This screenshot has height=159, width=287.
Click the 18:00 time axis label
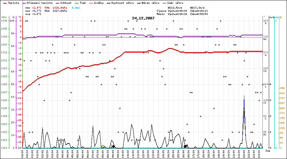pos(203,154)
